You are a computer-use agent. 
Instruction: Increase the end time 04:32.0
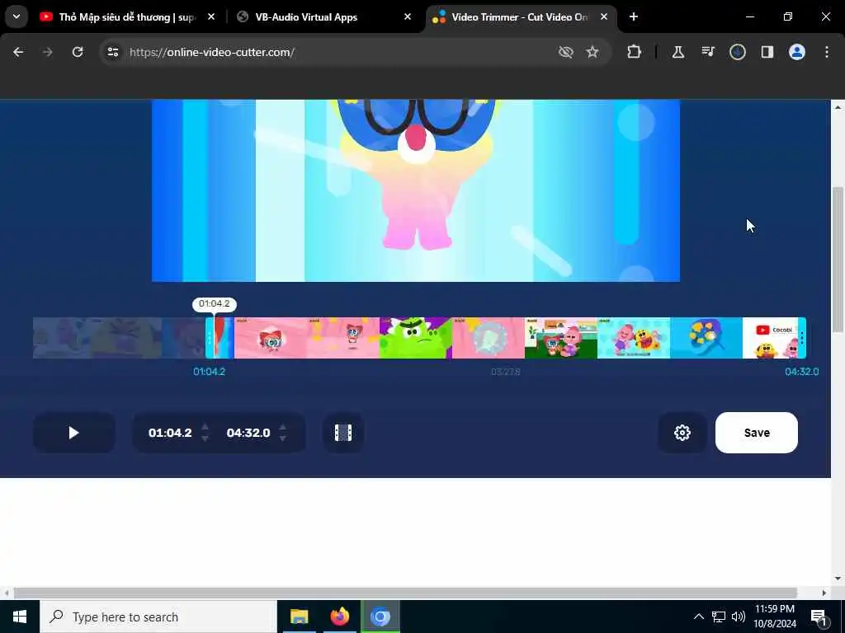[x=283, y=428]
